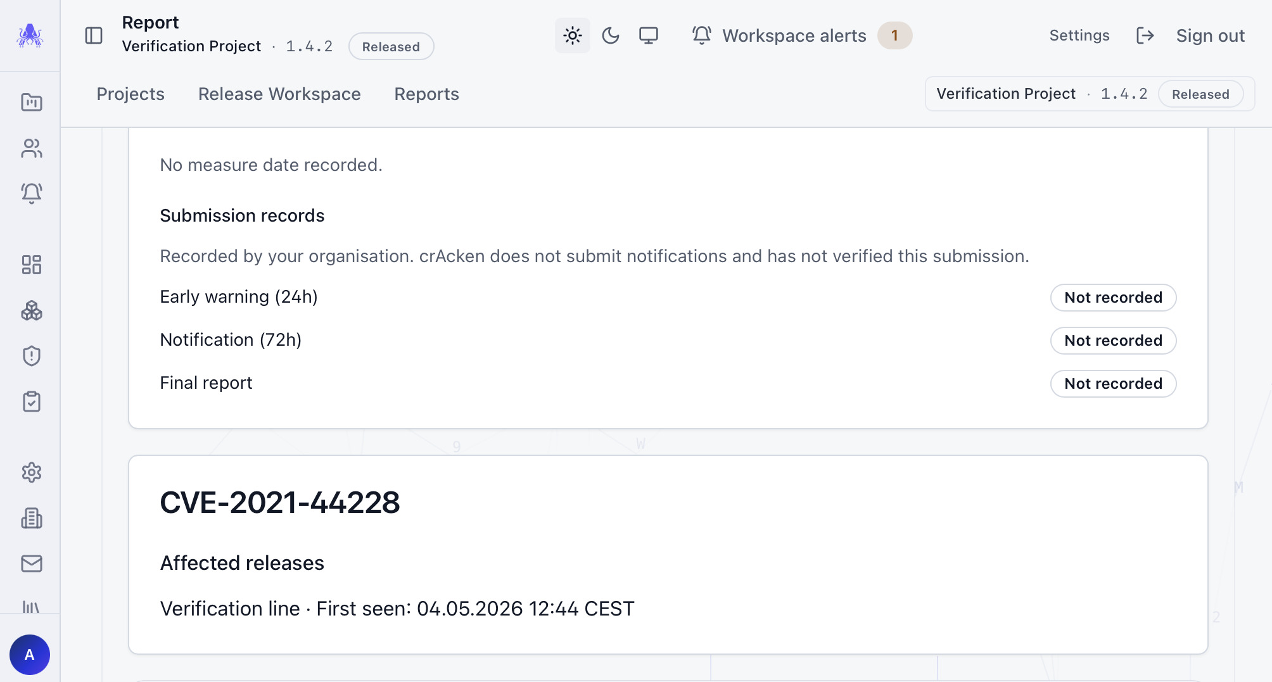Image resolution: width=1272 pixels, height=682 pixels.
Task: Open dashboard grid sidebar icon
Action: (x=31, y=265)
